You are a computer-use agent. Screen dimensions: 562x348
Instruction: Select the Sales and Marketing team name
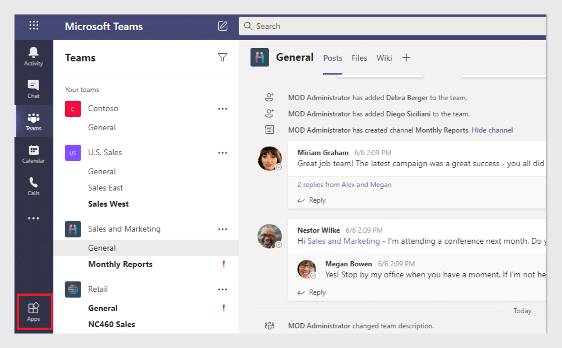pyautogui.click(x=124, y=229)
